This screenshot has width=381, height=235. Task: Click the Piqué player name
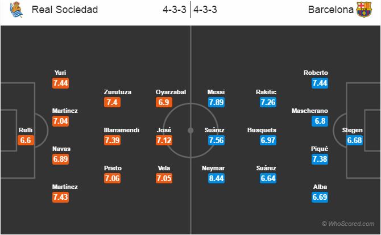(x=320, y=149)
